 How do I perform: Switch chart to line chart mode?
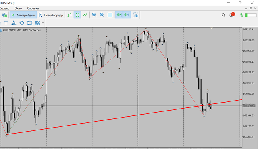85,15
